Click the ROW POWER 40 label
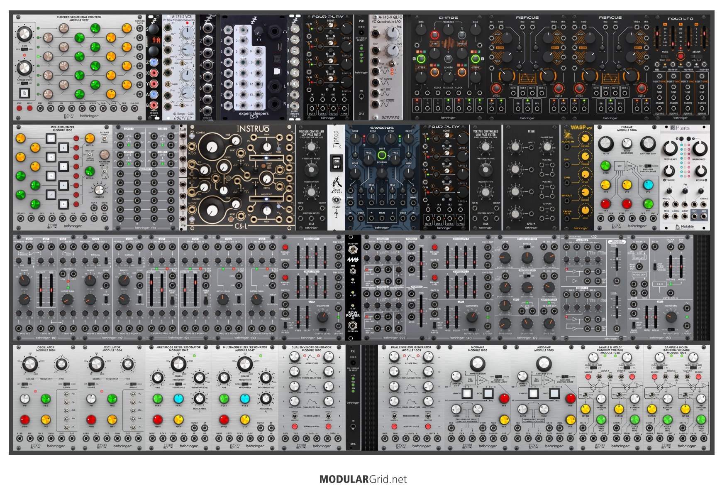The width and height of the screenshot is (727, 488). 353,315
